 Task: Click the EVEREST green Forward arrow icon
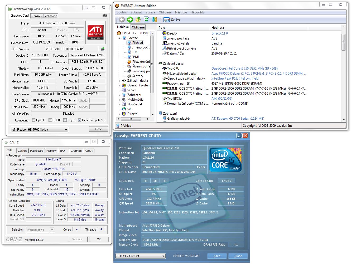click(x=130, y=19)
